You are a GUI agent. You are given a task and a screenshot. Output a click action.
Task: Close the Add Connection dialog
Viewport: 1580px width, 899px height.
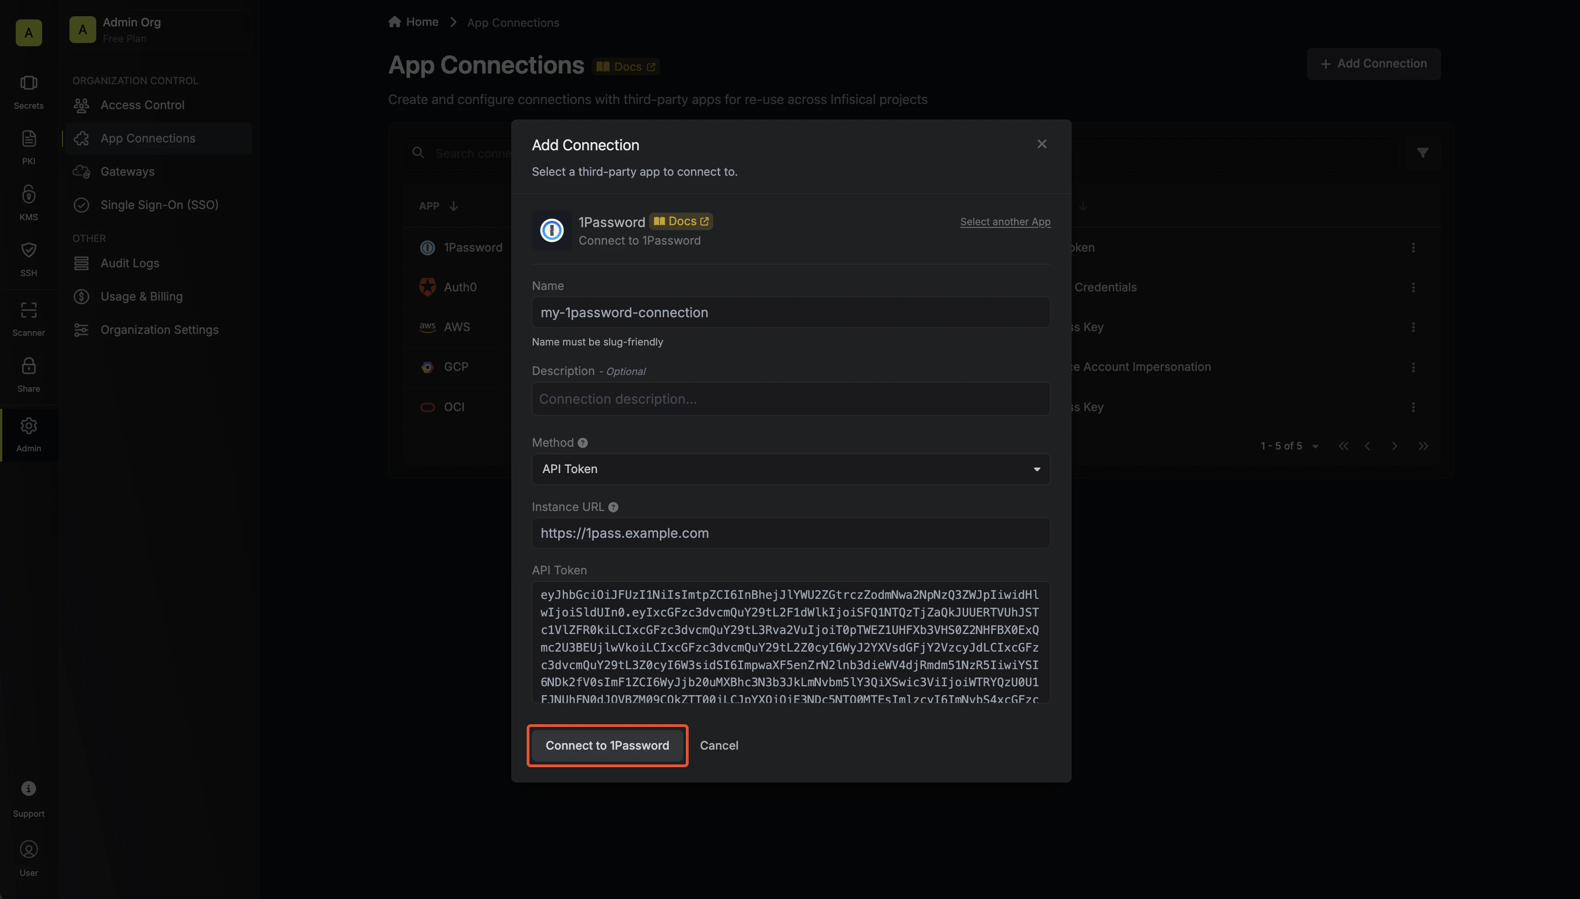click(x=1042, y=144)
